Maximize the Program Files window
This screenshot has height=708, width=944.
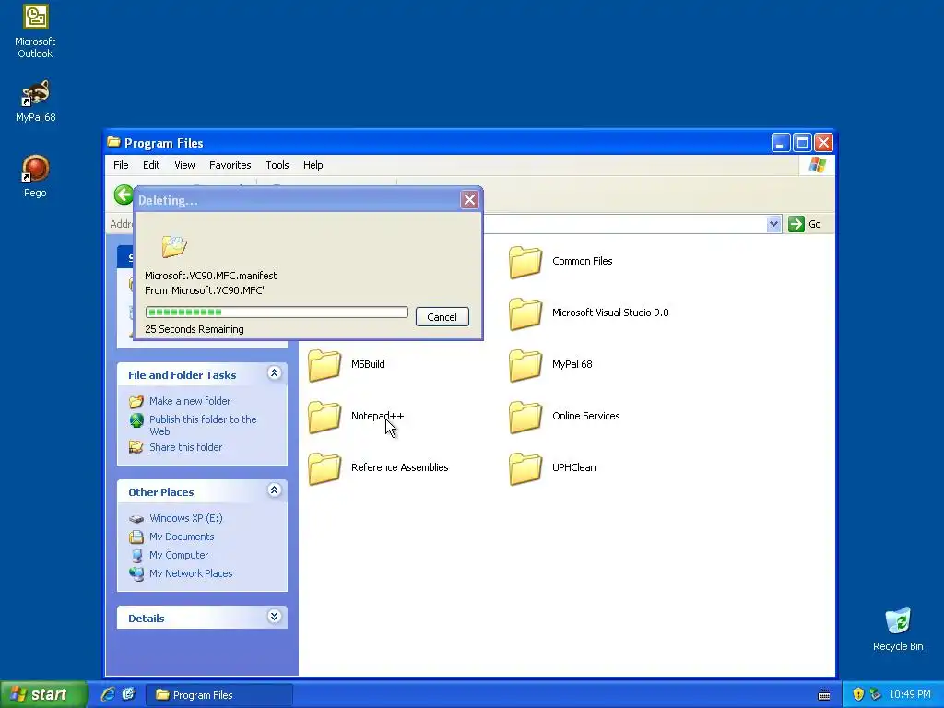(802, 143)
